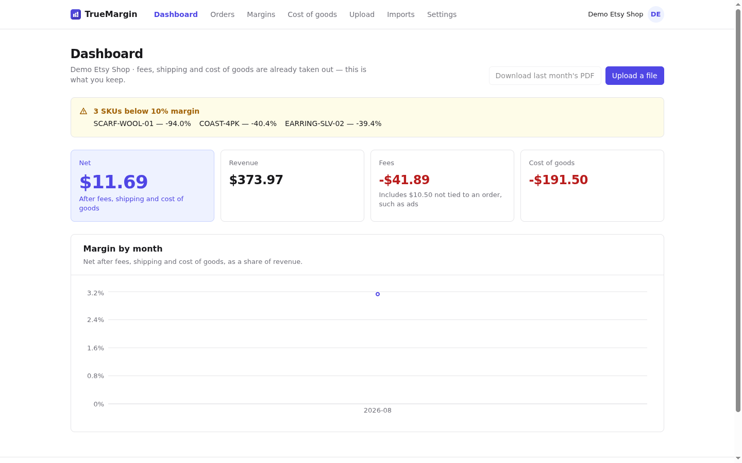Select the Revenue $373.97 value
The image size is (742, 463).
pos(256,180)
